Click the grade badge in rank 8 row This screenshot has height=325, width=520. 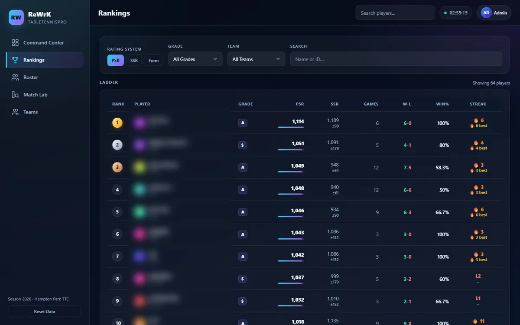243,279
